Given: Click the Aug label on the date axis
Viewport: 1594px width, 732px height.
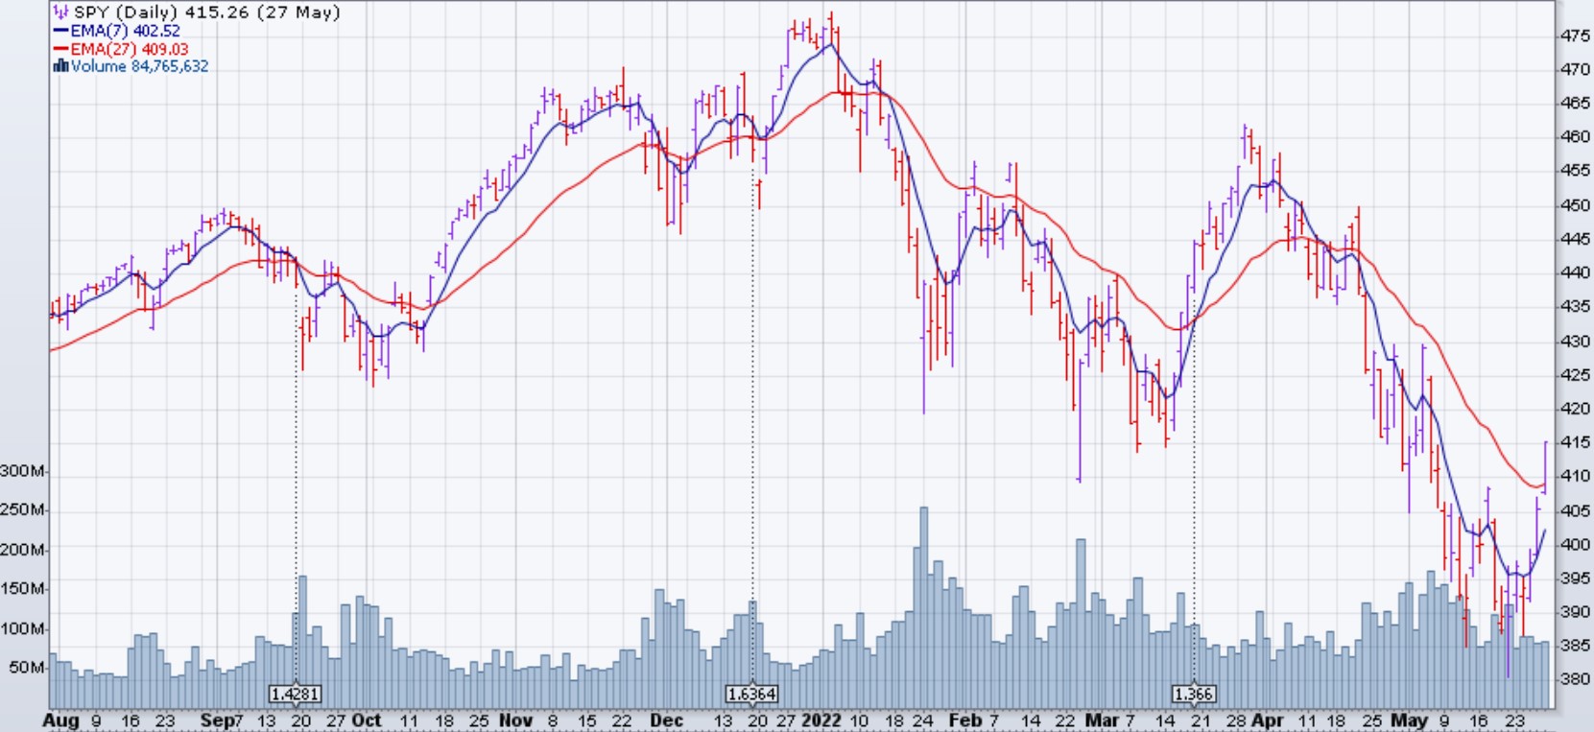Looking at the screenshot, I should tap(61, 720).
